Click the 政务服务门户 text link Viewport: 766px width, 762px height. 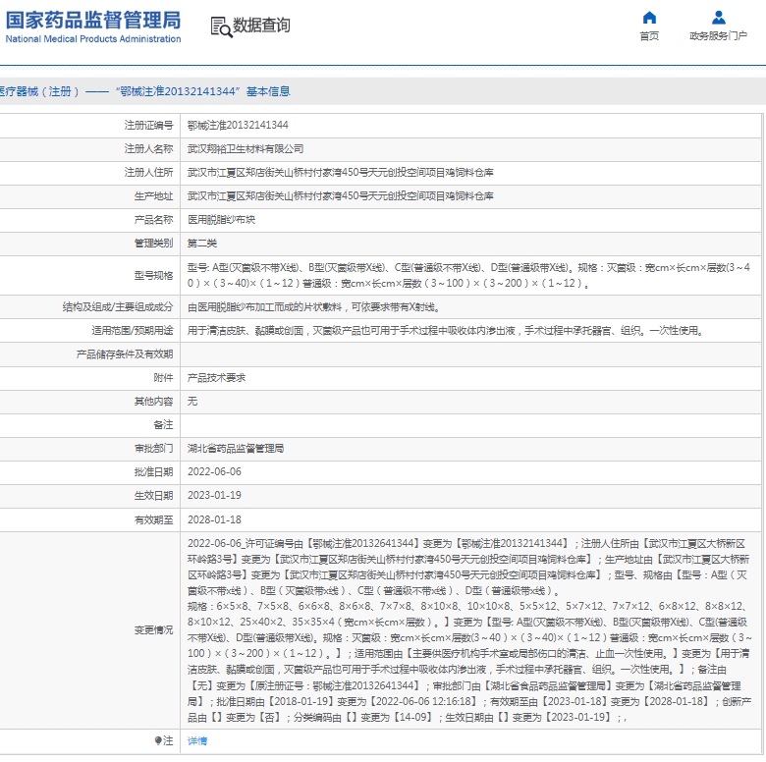click(718, 36)
